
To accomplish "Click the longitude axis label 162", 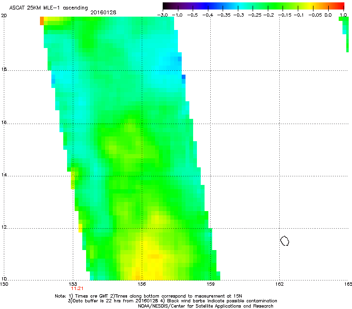I will pos(280,284).
